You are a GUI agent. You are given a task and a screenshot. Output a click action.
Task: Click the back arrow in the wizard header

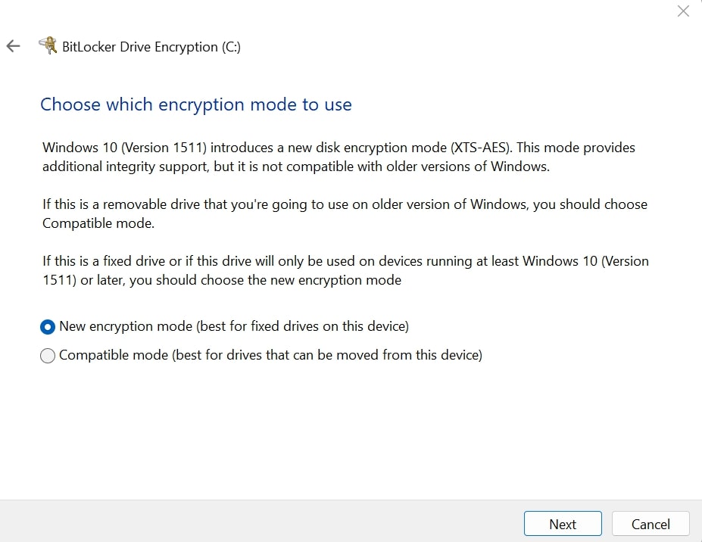pos(13,46)
